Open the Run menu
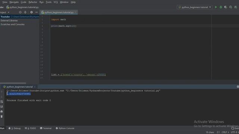The width and height of the screenshot is (239, 134). pos(41,2)
